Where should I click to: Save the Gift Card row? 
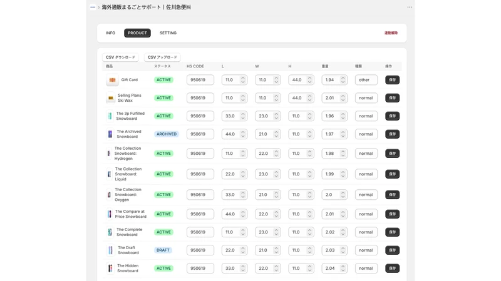click(x=393, y=80)
